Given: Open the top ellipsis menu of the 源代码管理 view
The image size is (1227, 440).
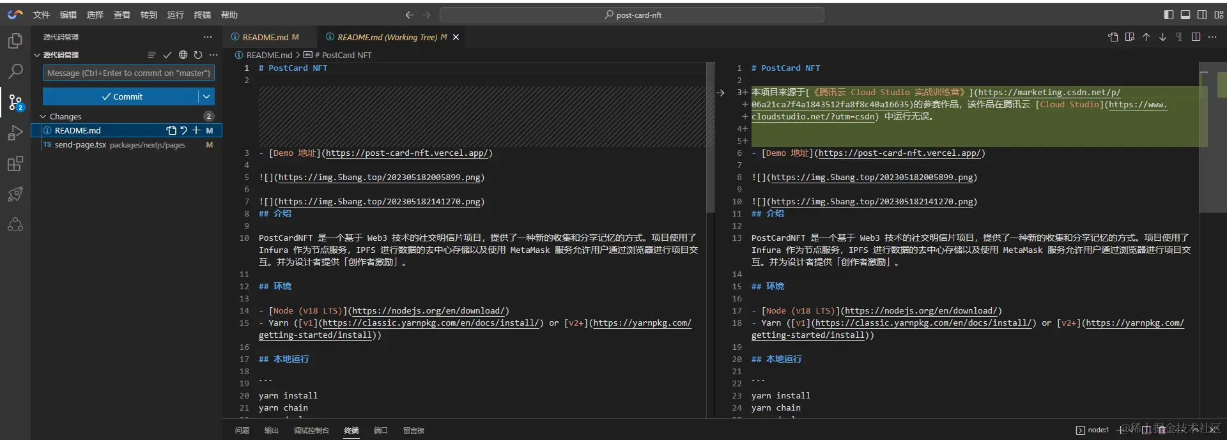Looking at the screenshot, I should point(208,37).
